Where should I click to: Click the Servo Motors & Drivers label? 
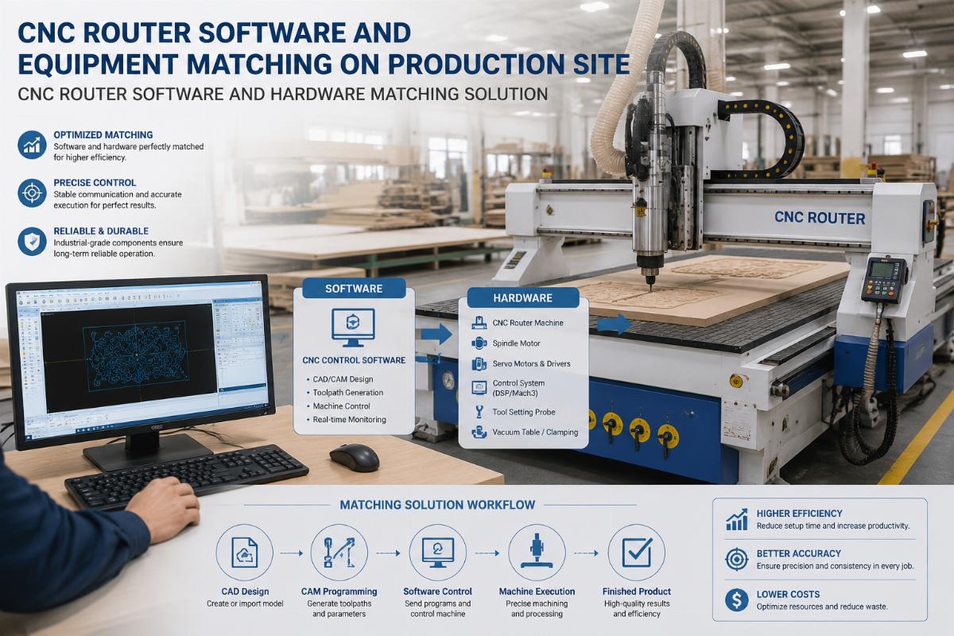[x=531, y=364]
